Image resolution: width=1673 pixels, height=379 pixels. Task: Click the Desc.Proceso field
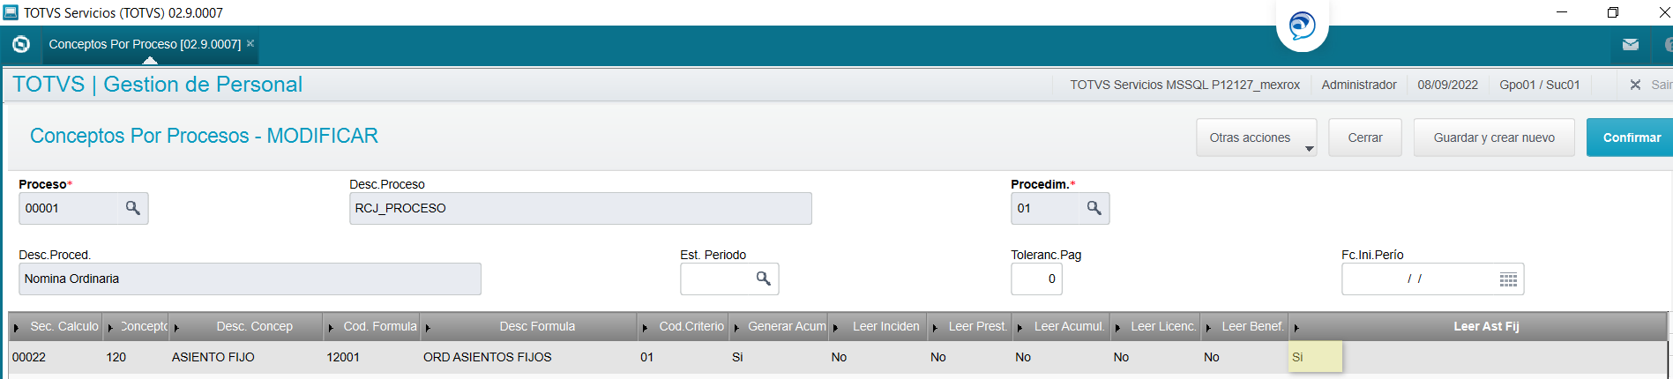point(580,208)
